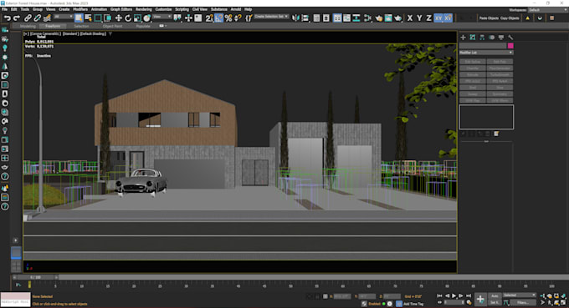The width and height of the screenshot is (569, 308).
Task: Open the reference coordinate system View dropdown
Action: pos(162,17)
